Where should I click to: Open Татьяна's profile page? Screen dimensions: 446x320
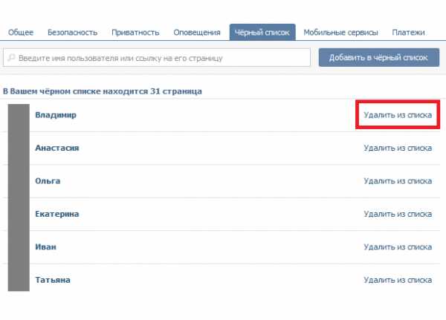click(53, 280)
